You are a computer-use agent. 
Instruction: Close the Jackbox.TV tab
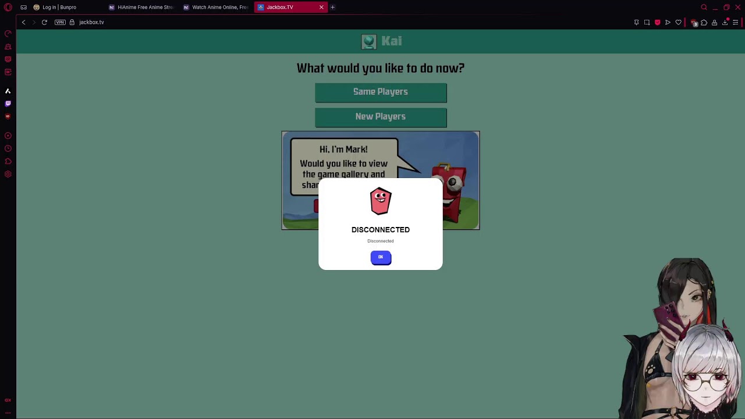[321, 7]
